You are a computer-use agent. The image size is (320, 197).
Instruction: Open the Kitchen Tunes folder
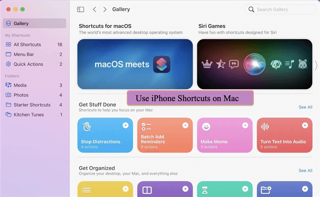tap(34, 114)
